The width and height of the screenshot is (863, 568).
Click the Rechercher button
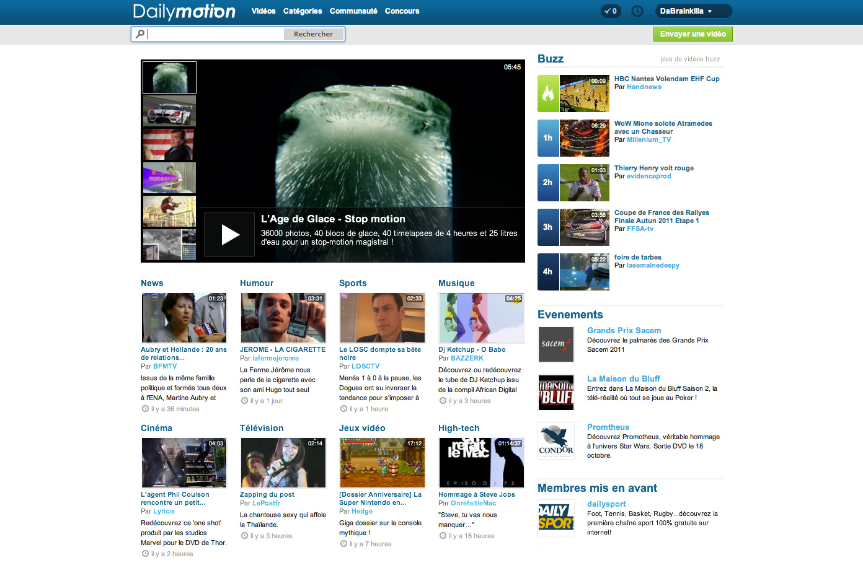point(313,34)
